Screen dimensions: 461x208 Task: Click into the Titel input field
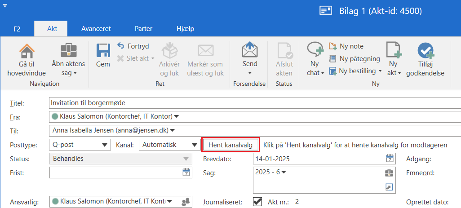(x=252, y=103)
